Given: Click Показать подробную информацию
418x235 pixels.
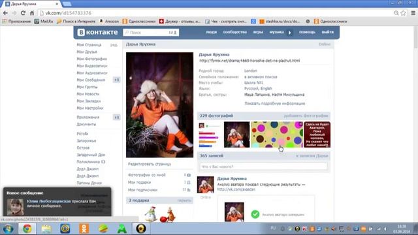Looking at the screenshot, I should click(275, 103).
